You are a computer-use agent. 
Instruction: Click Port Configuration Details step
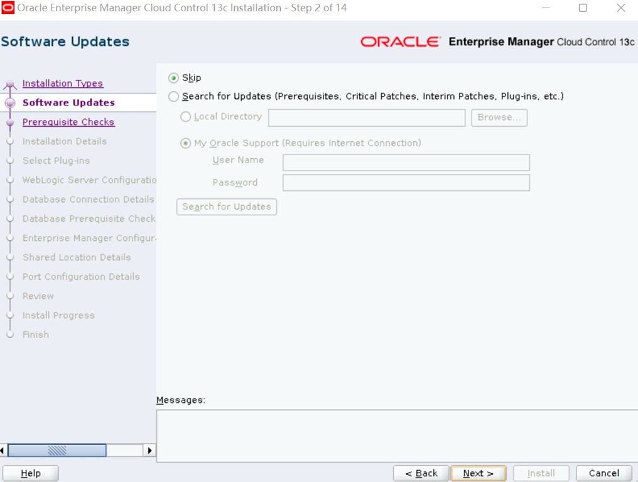coord(81,277)
